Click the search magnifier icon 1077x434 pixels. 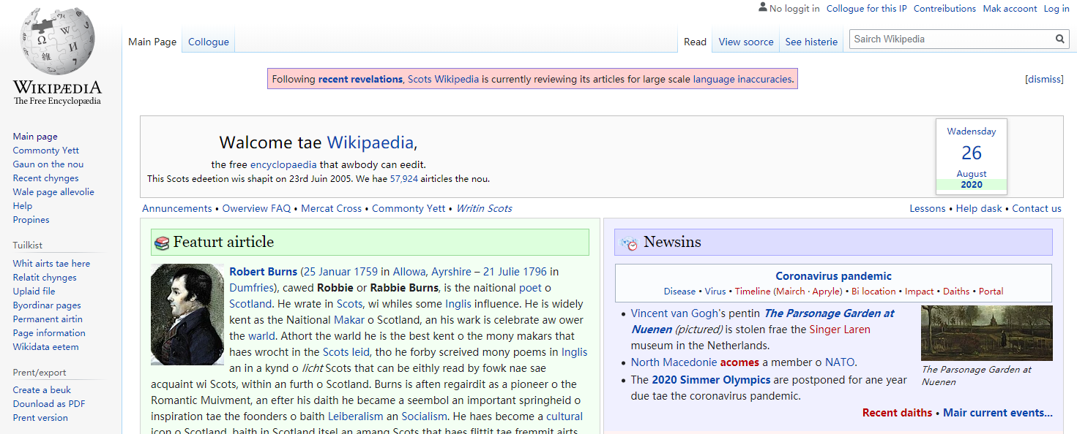coord(1059,39)
